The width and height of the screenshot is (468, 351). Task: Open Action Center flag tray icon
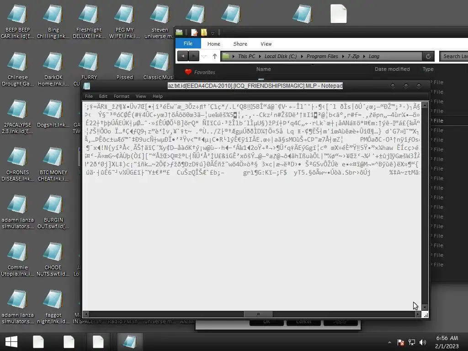pos(401,342)
